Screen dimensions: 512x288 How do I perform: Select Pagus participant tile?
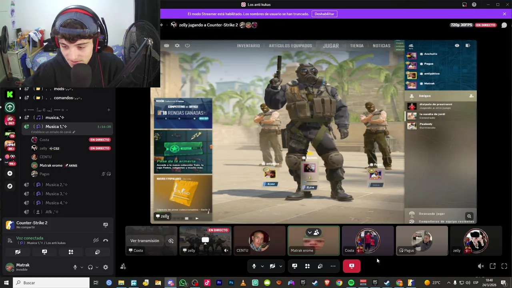point(422,240)
